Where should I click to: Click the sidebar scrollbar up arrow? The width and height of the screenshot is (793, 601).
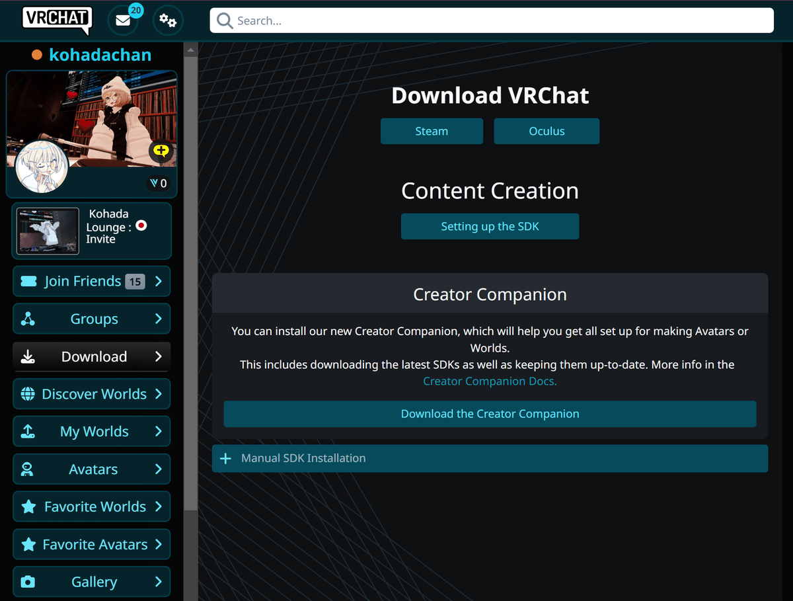190,50
